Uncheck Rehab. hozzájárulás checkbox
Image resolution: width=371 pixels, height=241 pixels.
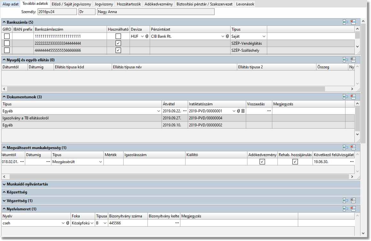[295, 162]
